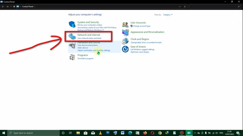Open Cortana circle on the taskbar
The width and height of the screenshot is (243, 136).
(x=63, y=133)
